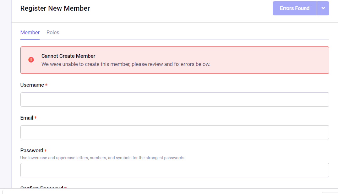Click the Cannot Create Member alert message
Screen dimensions: 338x194
coord(126,60)
